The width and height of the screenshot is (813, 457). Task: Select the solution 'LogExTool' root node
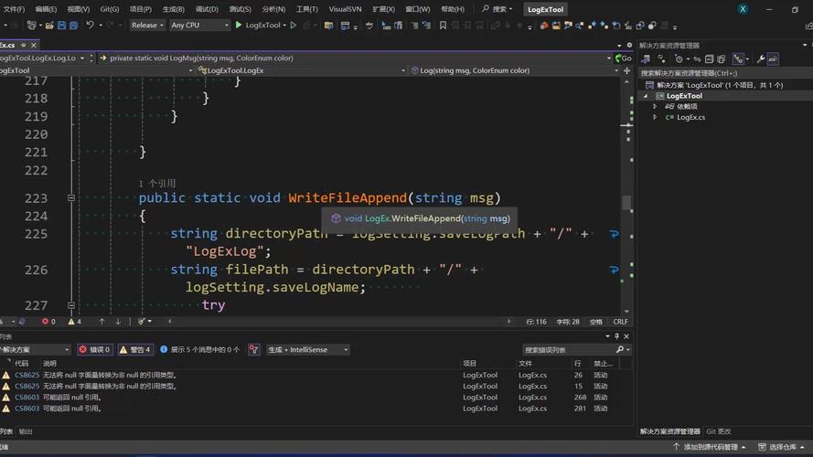tap(720, 85)
